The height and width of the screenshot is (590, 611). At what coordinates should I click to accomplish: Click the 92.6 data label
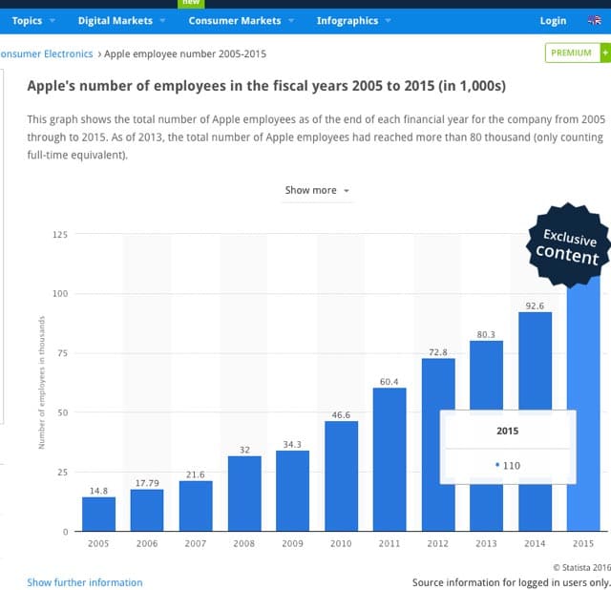[x=535, y=306]
